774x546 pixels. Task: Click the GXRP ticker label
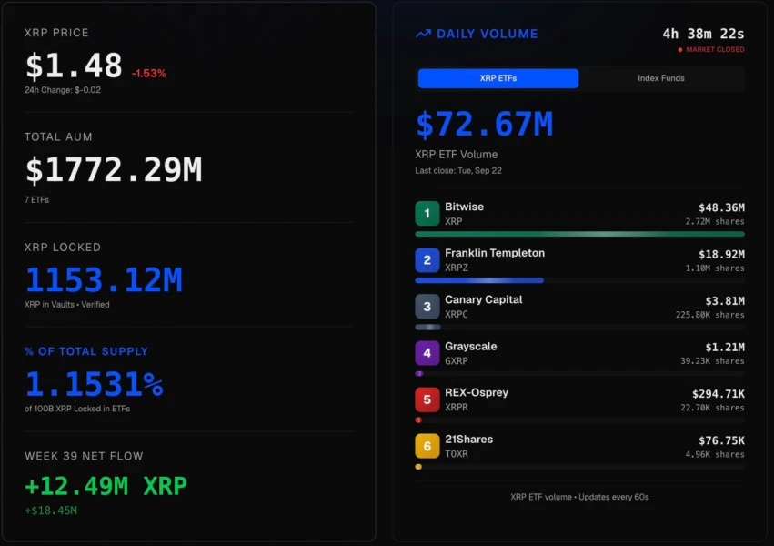point(456,361)
